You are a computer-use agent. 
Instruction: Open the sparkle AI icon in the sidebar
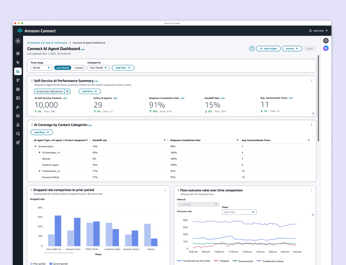(x=18, y=62)
